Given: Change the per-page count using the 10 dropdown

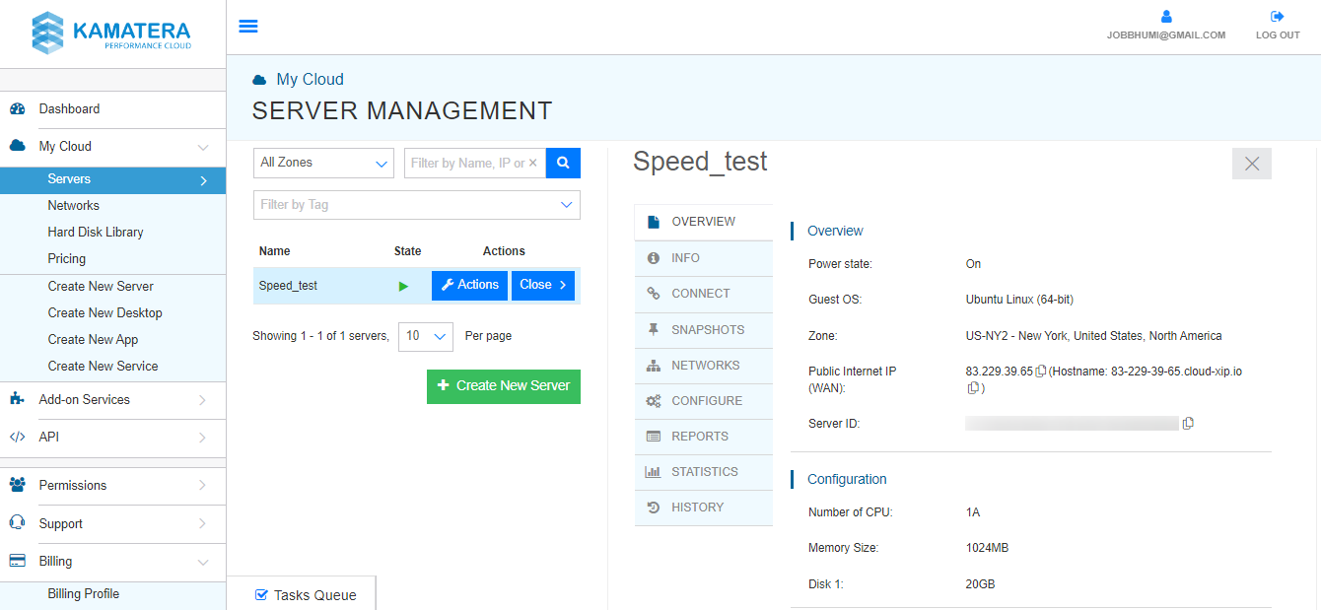Looking at the screenshot, I should [x=425, y=336].
